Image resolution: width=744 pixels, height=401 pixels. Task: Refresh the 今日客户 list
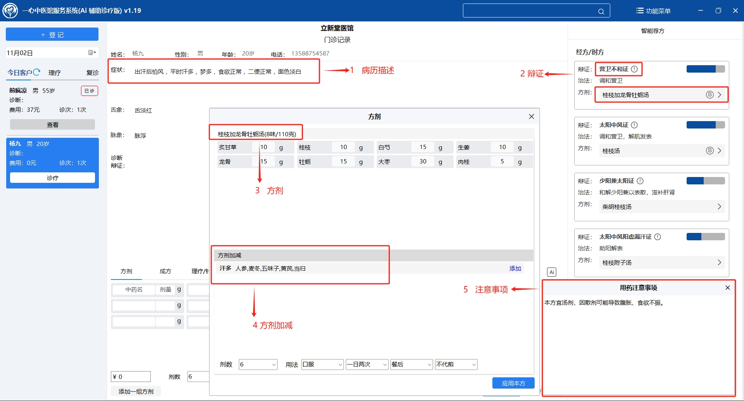click(x=37, y=71)
